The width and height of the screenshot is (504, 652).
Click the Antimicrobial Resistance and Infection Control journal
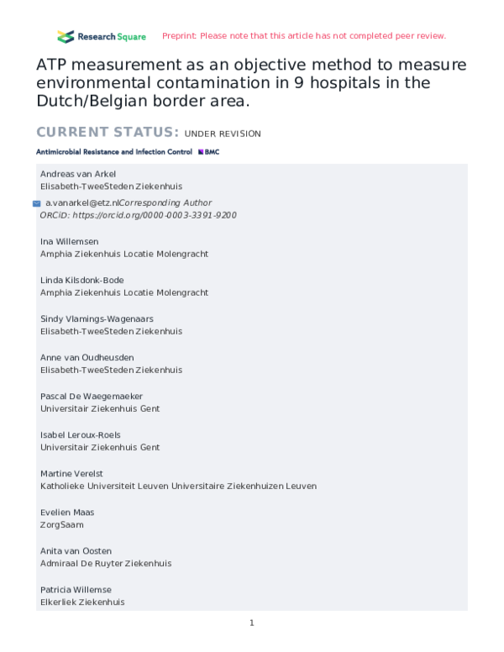coord(114,152)
